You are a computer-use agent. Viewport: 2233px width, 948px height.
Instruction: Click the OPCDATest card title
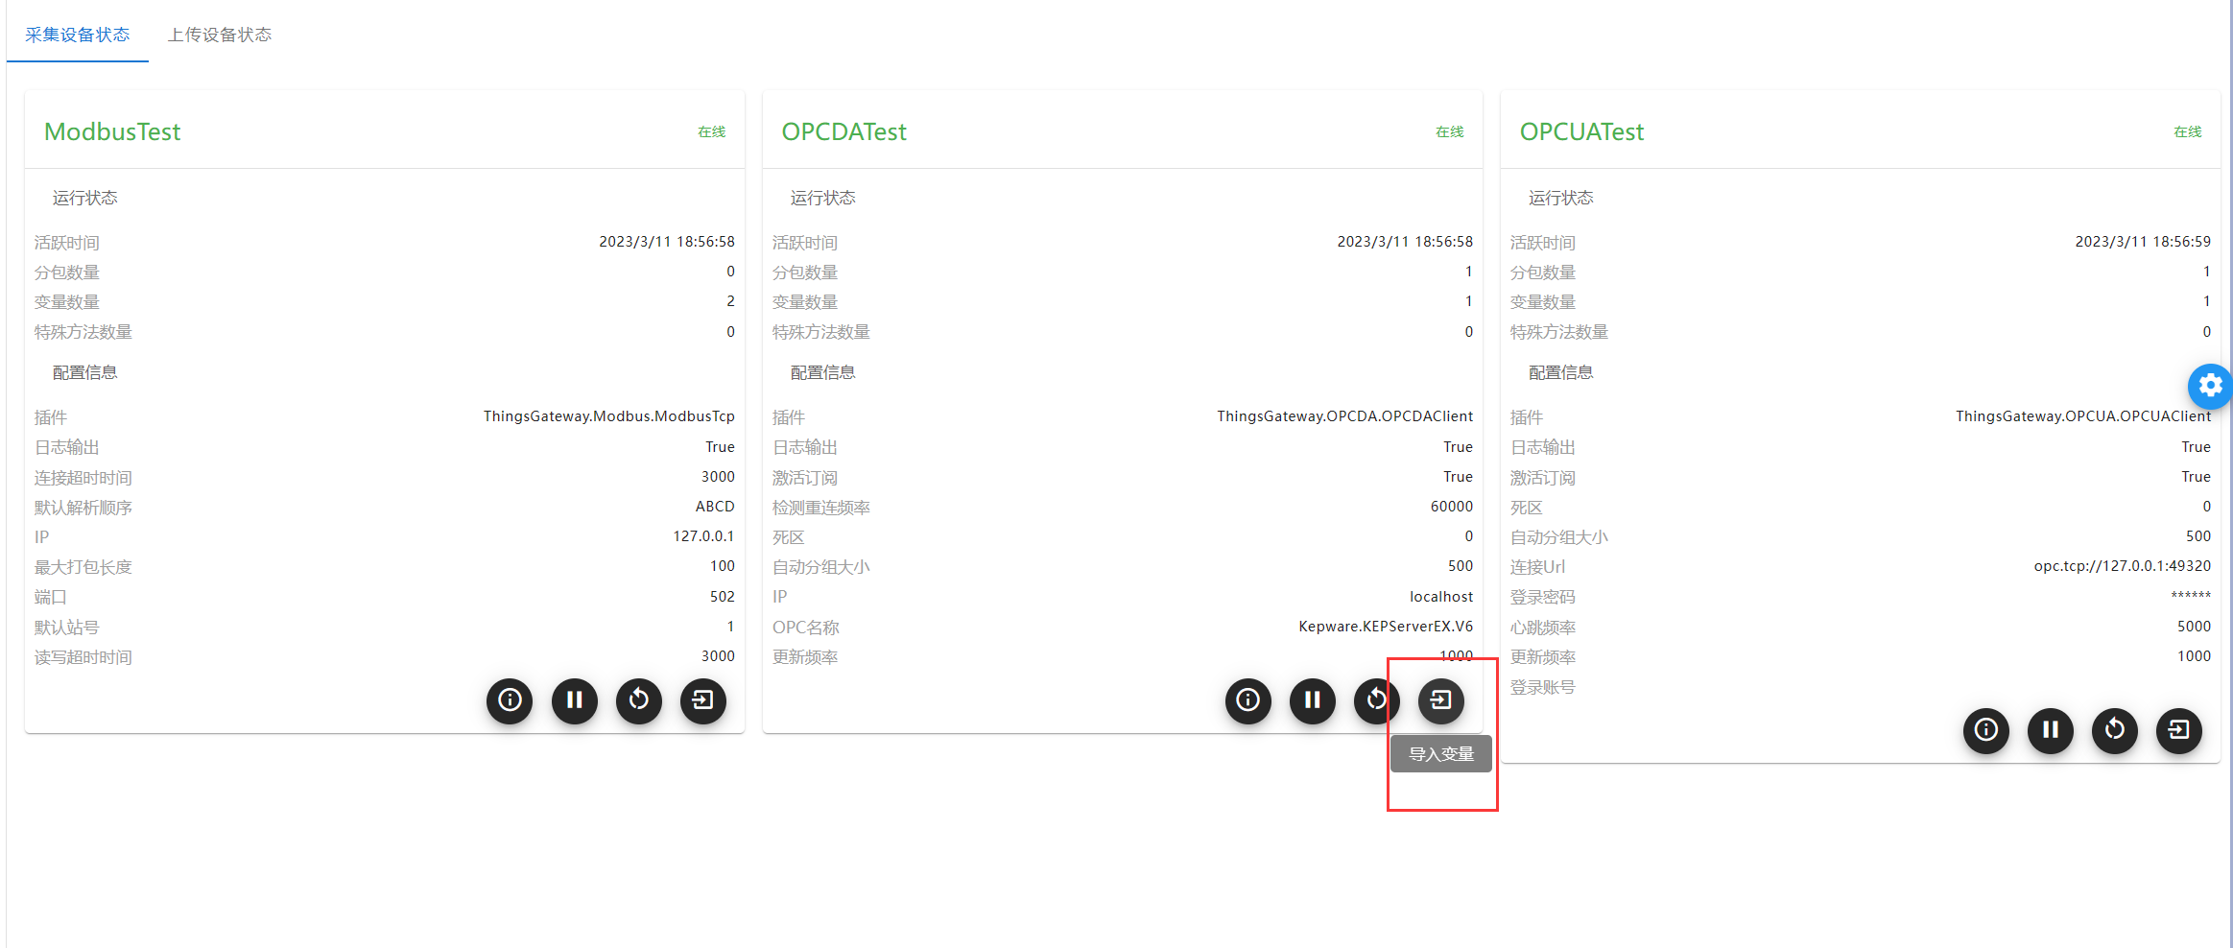pos(843,131)
